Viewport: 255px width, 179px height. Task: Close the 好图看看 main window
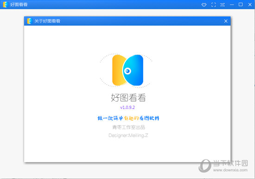[250, 5]
